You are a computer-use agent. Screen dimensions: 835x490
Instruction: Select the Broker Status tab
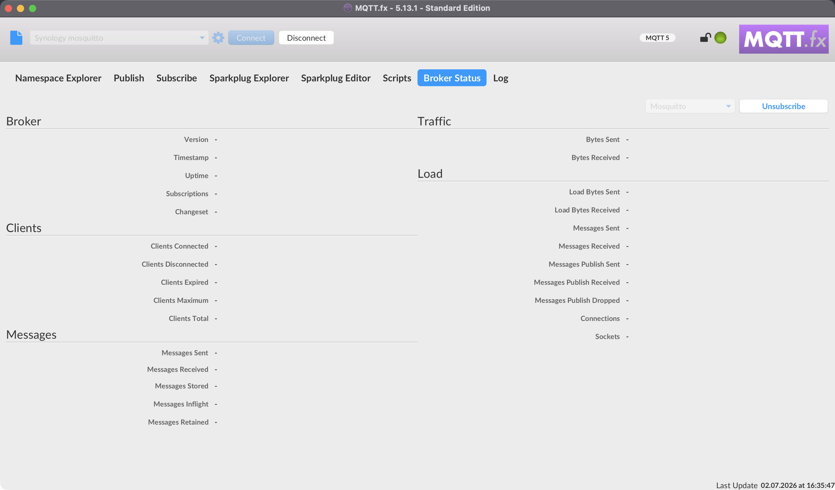point(452,78)
